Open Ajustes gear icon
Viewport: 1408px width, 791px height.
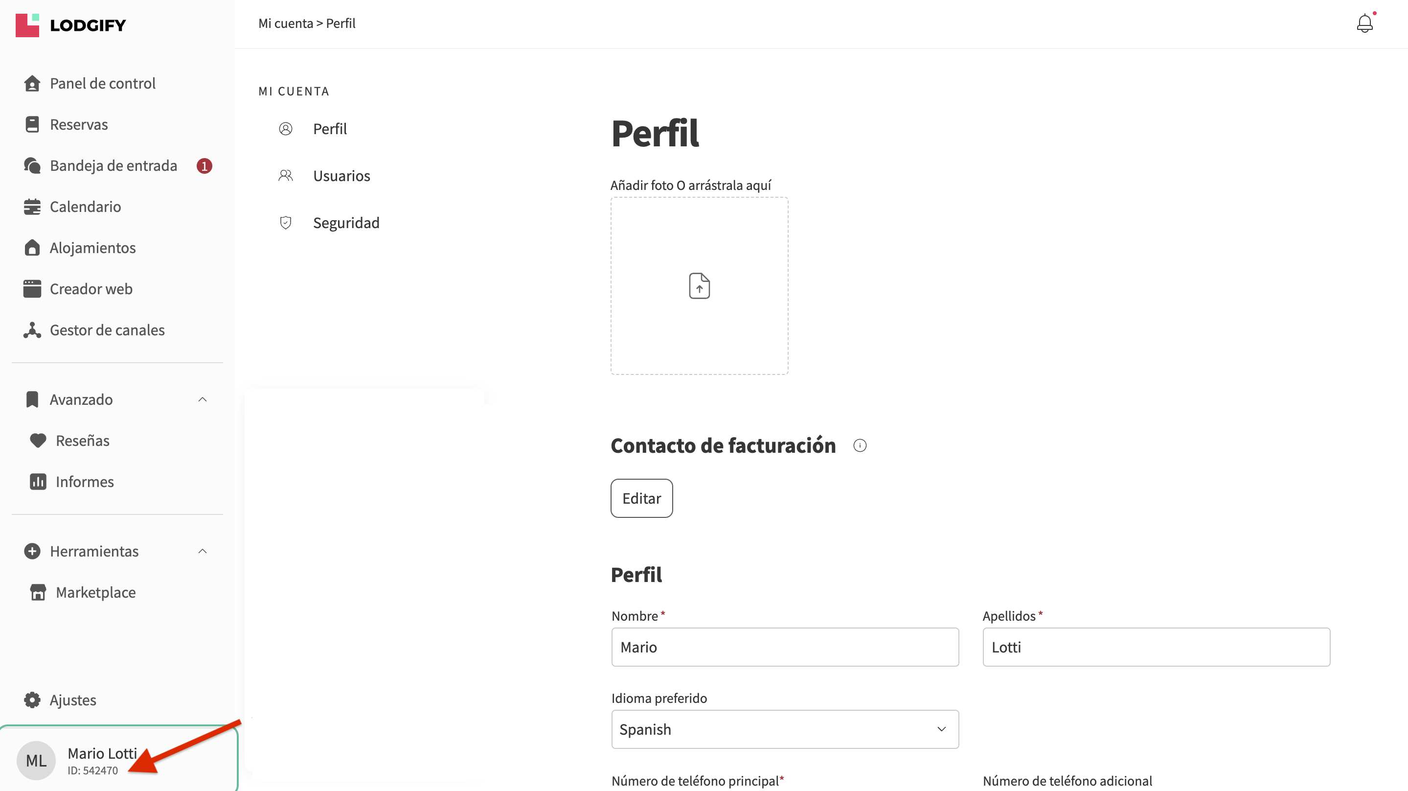[32, 699]
